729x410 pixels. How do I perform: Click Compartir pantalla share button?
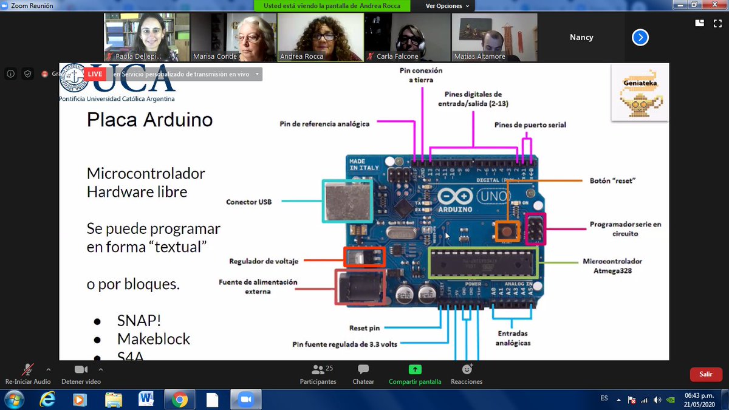[415, 374]
